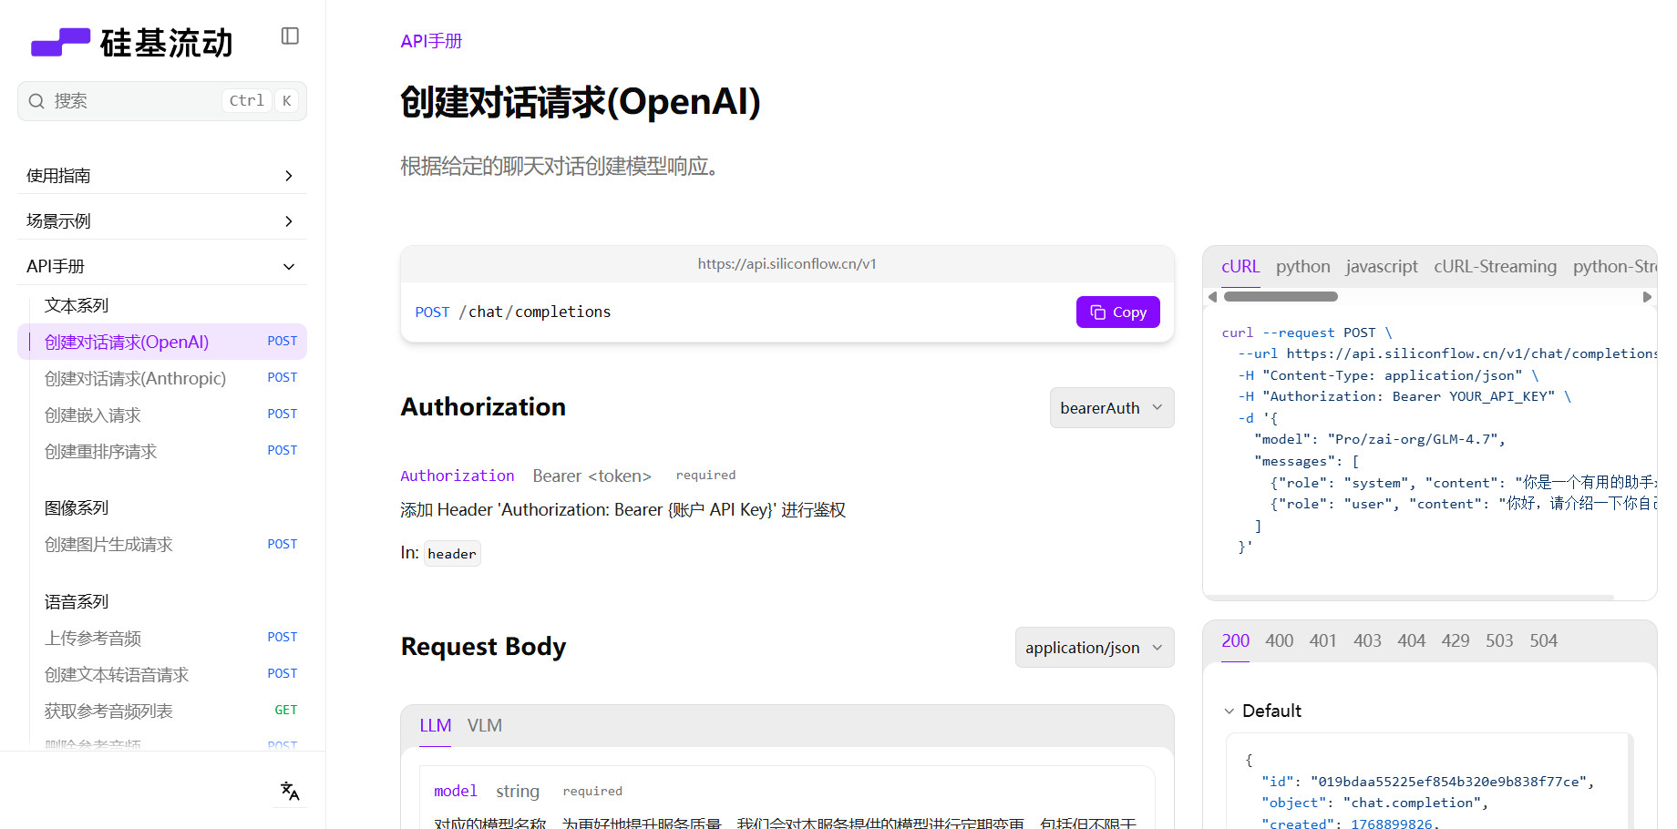Open 创建嵌入请求 page
The height and width of the screenshot is (829, 1677).
(162, 414)
